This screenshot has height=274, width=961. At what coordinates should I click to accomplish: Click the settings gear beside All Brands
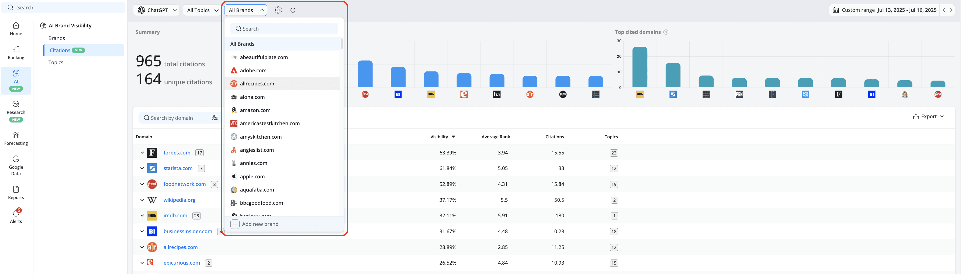pos(278,10)
